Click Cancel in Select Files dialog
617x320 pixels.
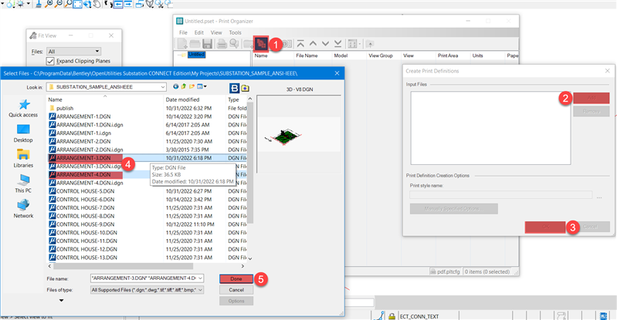[236, 289]
